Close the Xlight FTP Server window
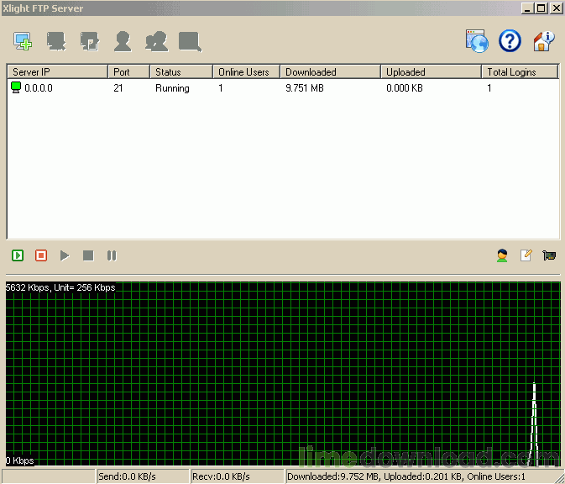This screenshot has height=484, width=565. 556,8
